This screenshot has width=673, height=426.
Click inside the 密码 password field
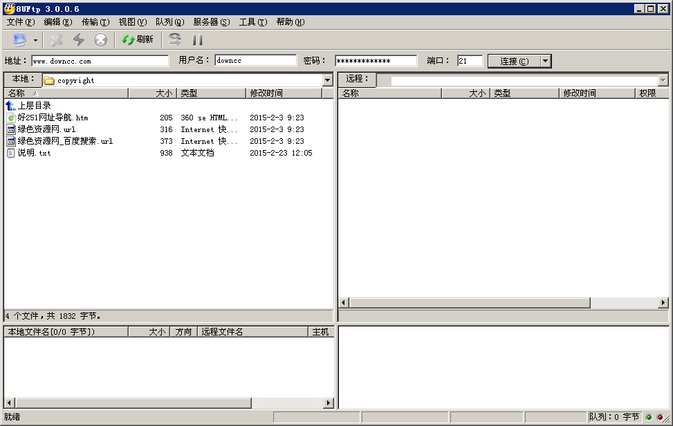tap(377, 60)
